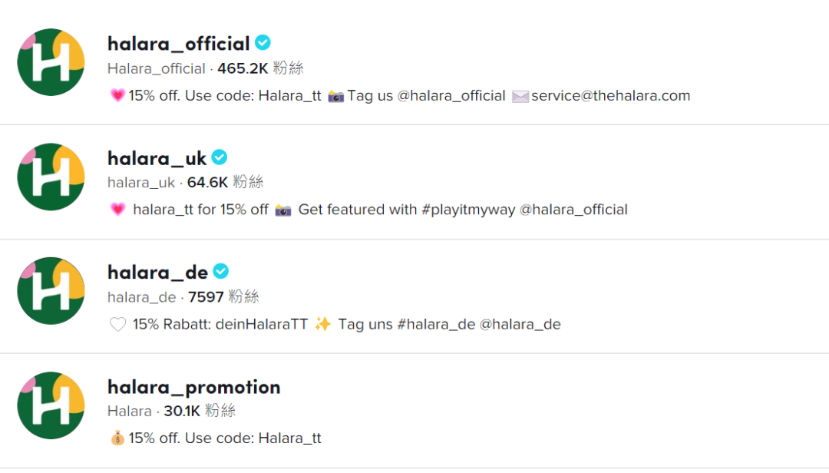Click halara_uk's blue verified badge
Screen dimensions: 829x473
click(x=220, y=157)
